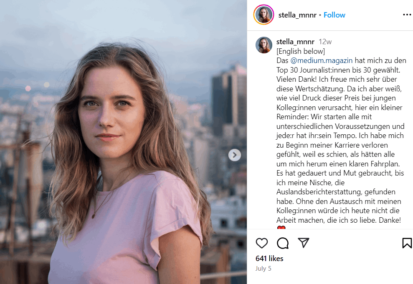
Task: View stella_mnnr's story from header avatar
Action: [x=264, y=15]
